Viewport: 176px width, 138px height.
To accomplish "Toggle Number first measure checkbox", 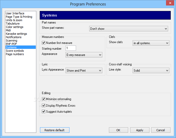I will pos(44,43).
